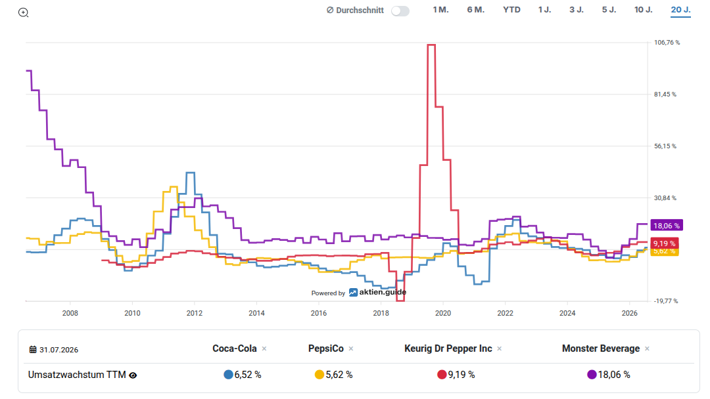Click the red Keurig Dr Pepper dot
Image resolution: width=710 pixels, height=399 pixels.
pyautogui.click(x=442, y=375)
